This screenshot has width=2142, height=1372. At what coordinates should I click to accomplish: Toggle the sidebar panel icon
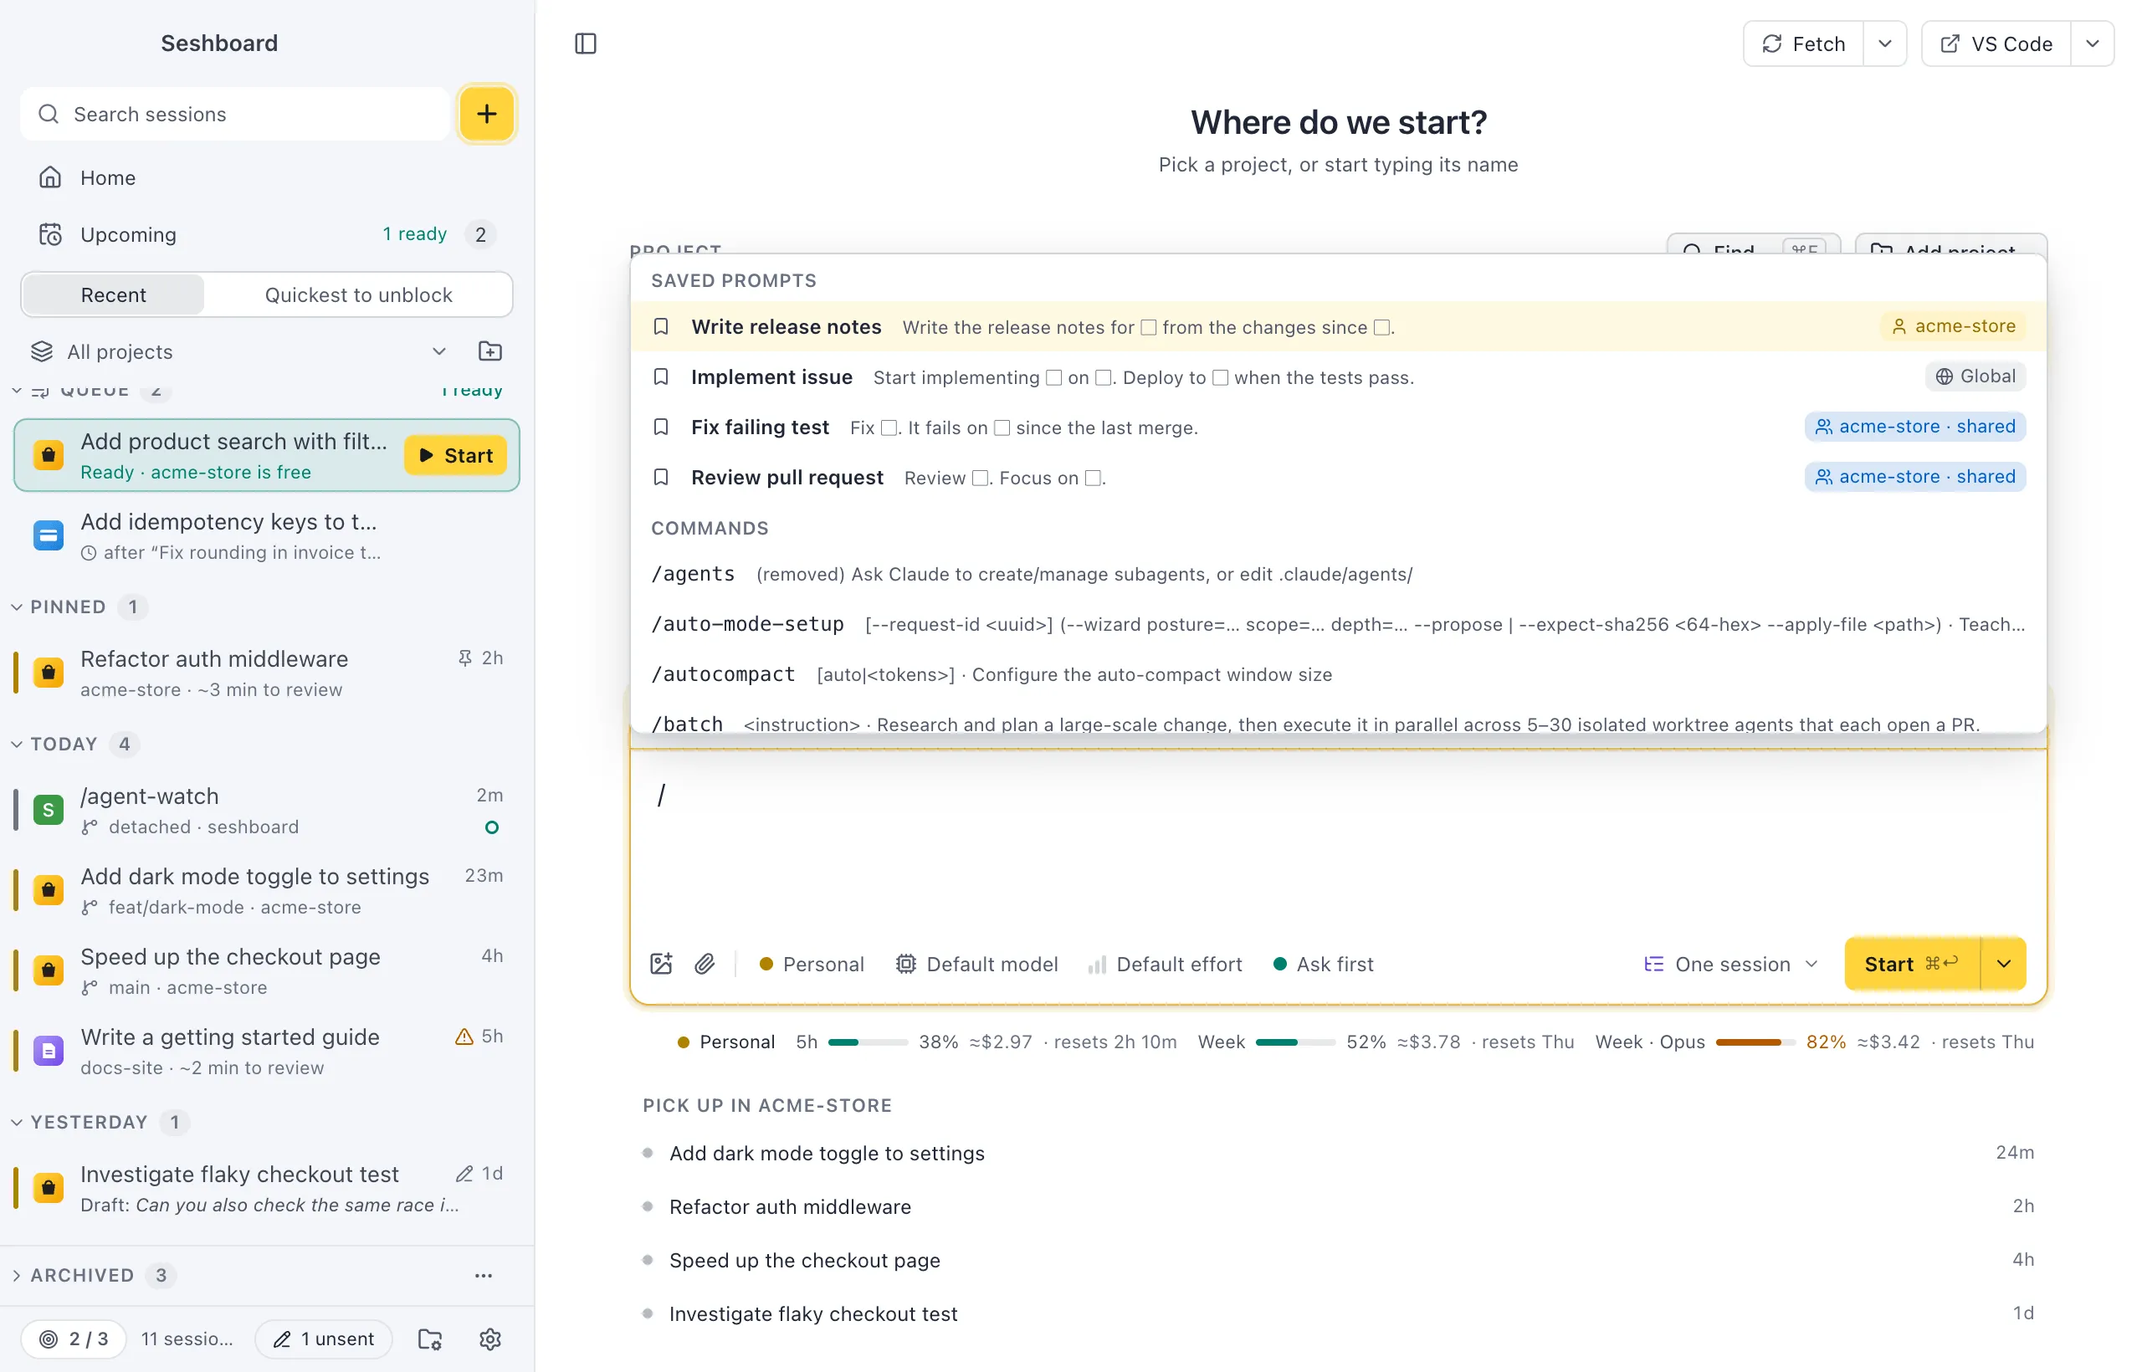(586, 44)
